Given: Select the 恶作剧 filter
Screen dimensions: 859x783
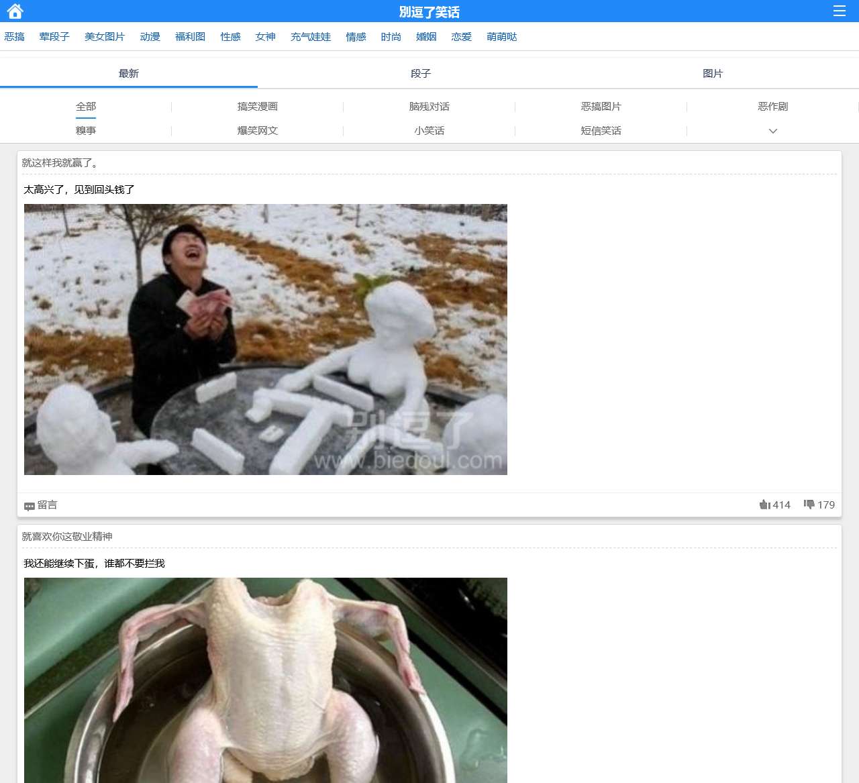Looking at the screenshot, I should 773,107.
